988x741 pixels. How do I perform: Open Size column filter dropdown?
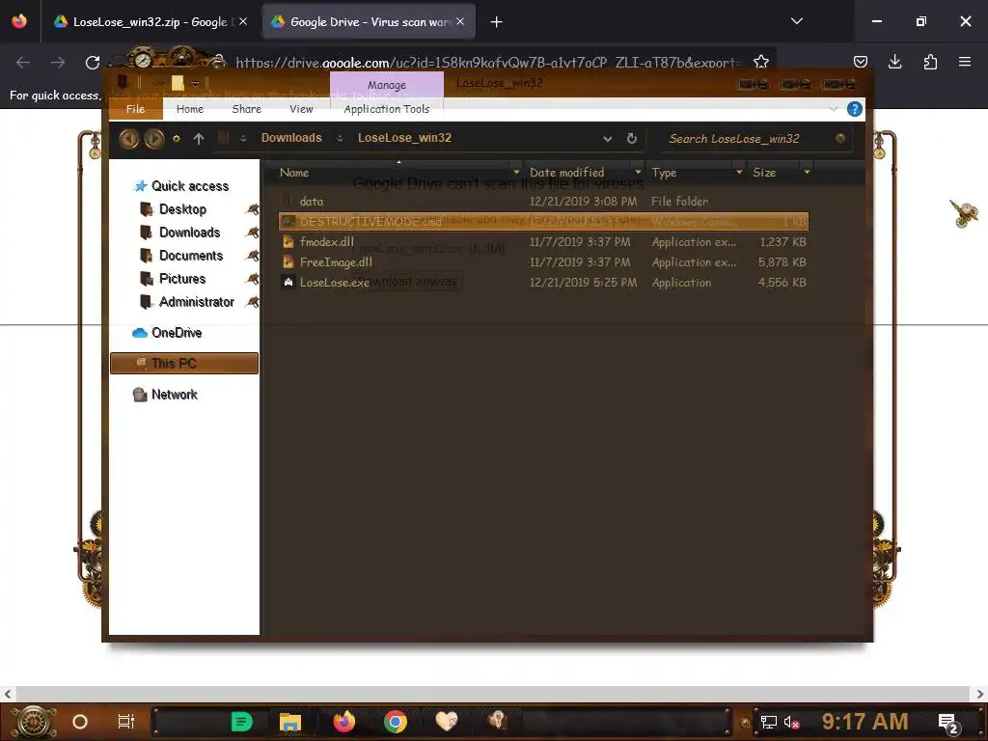click(x=807, y=172)
